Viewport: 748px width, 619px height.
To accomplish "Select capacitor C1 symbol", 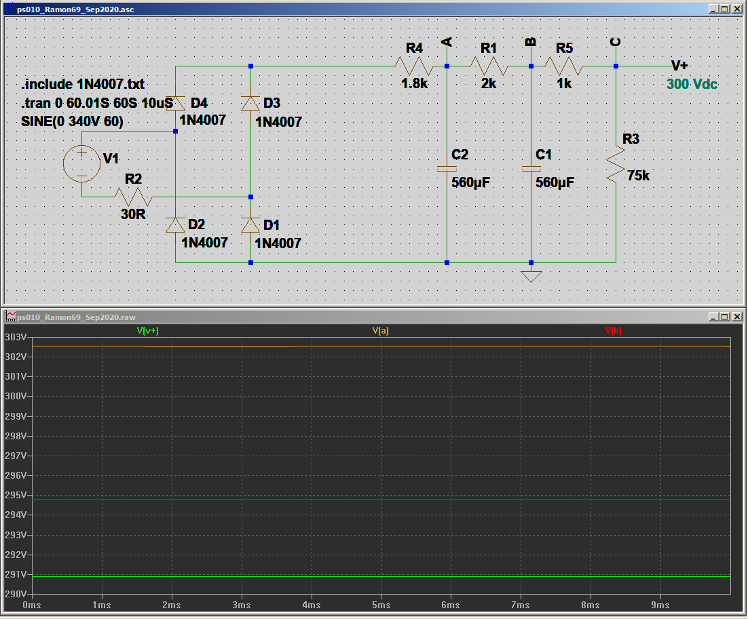I will click(531, 169).
